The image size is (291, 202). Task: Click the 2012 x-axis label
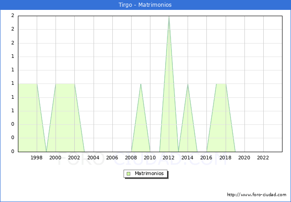point(169,158)
